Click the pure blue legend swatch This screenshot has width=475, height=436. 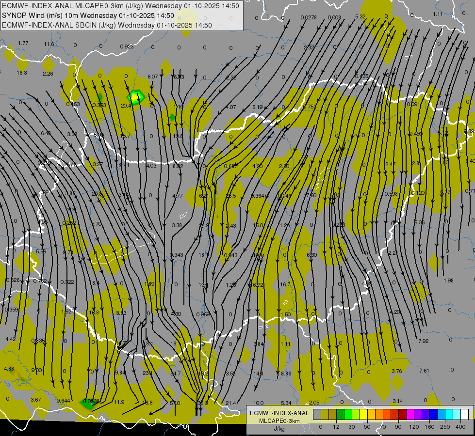[x=433, y=415]
